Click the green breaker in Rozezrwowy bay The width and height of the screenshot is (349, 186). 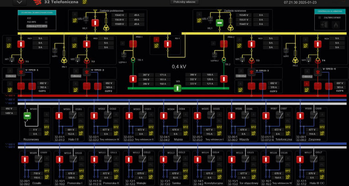[x=27, y=116]
